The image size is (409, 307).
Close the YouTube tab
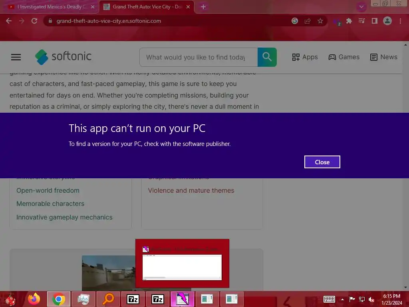coord(93,7)
